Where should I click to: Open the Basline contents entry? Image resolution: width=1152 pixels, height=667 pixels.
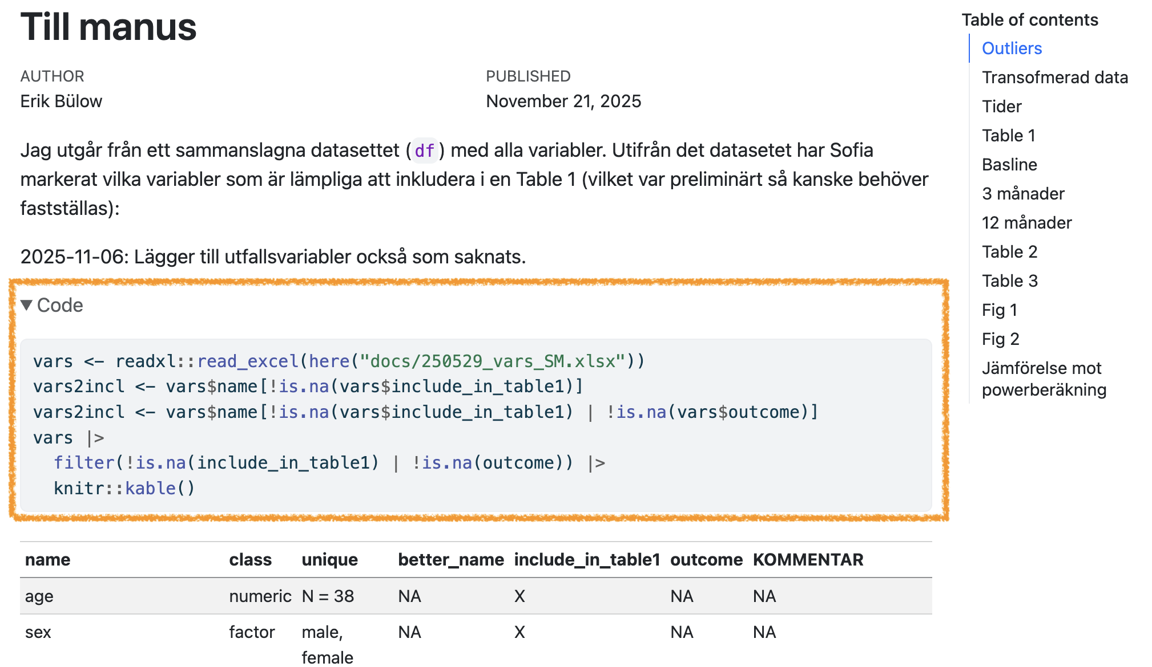(x=1009, y=165)
